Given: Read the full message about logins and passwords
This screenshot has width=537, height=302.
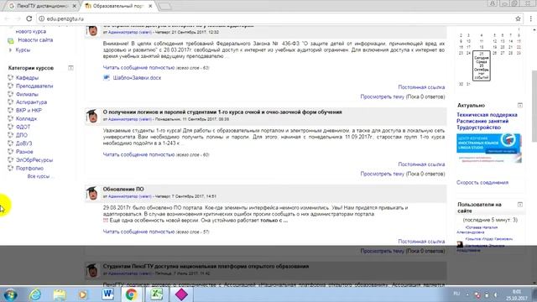Looking at the screenshot, I should pyautogui.click(x=138, y=154).
